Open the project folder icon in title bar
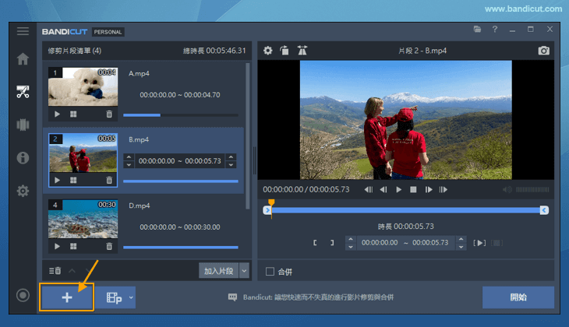 point(477,30)
